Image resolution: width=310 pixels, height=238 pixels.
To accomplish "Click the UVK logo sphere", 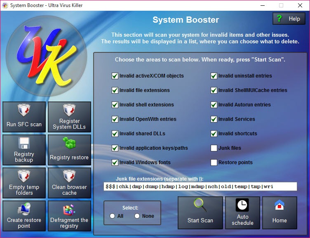I will pos(46,56).
